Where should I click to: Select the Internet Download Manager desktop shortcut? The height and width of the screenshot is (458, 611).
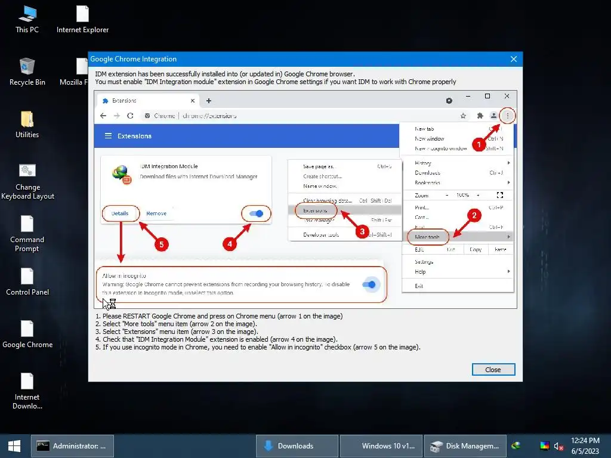pyautogui.click(x=27, y=391)
